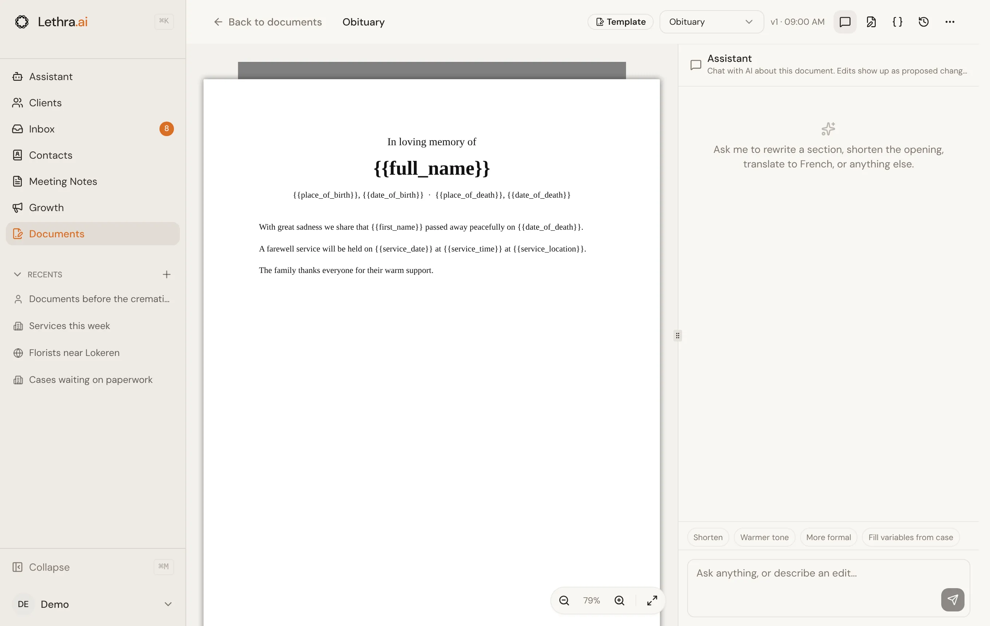Open Clients section
This screenshot has height=626, width=990.
[93, 103]
